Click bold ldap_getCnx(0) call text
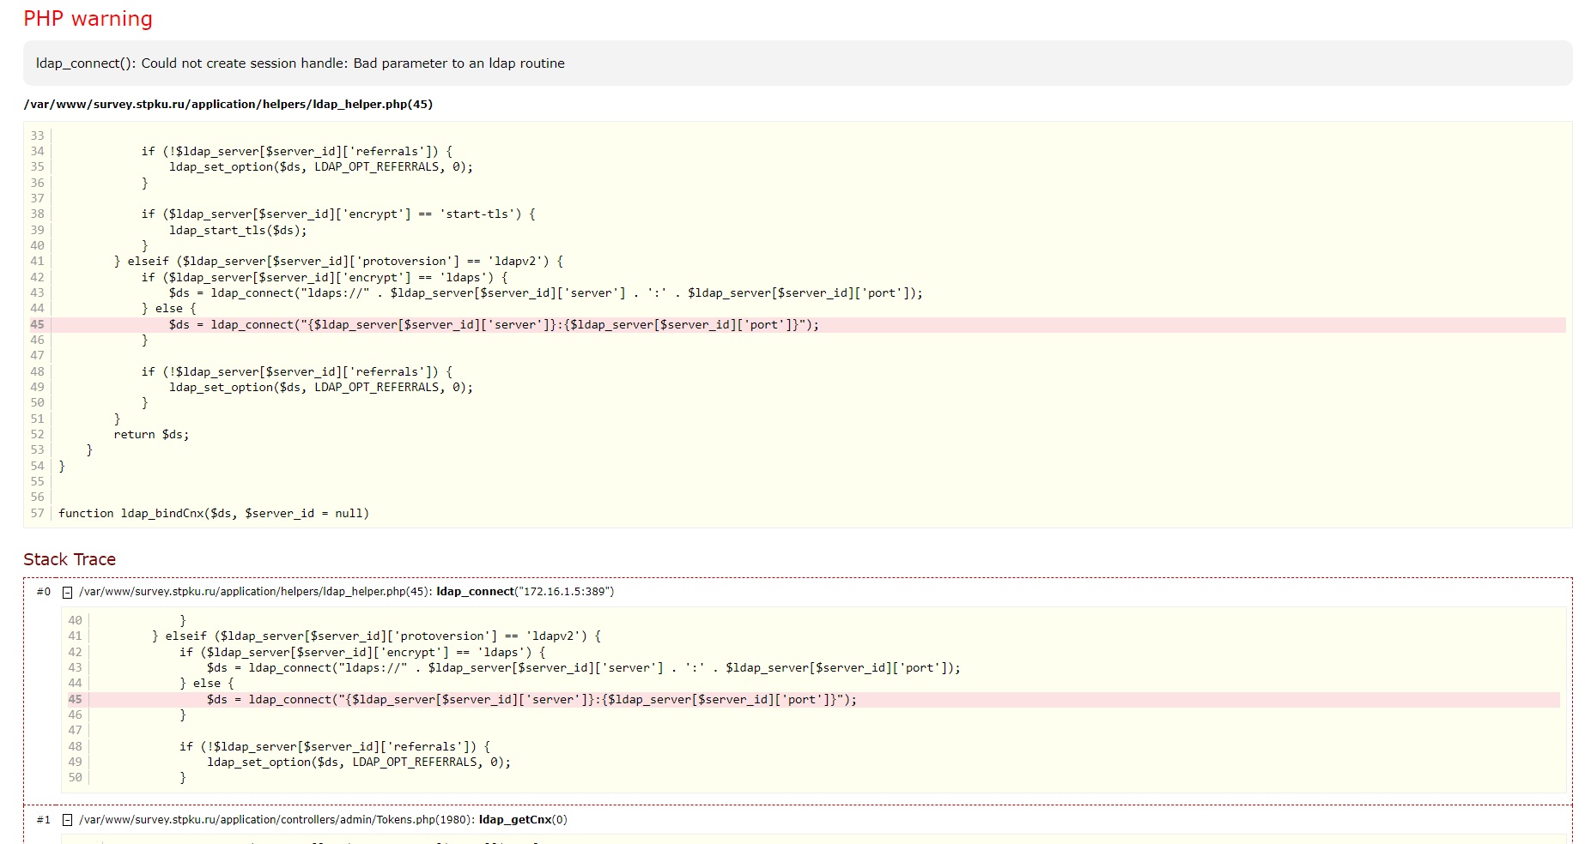The image size is (1585, 844). click(523, 820)
